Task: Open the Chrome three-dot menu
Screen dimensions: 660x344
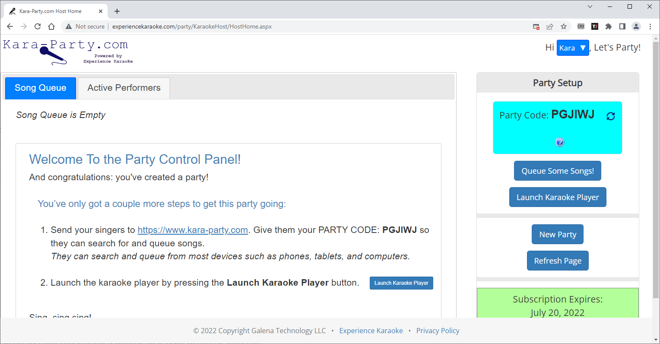Action: tap(650, 26)
